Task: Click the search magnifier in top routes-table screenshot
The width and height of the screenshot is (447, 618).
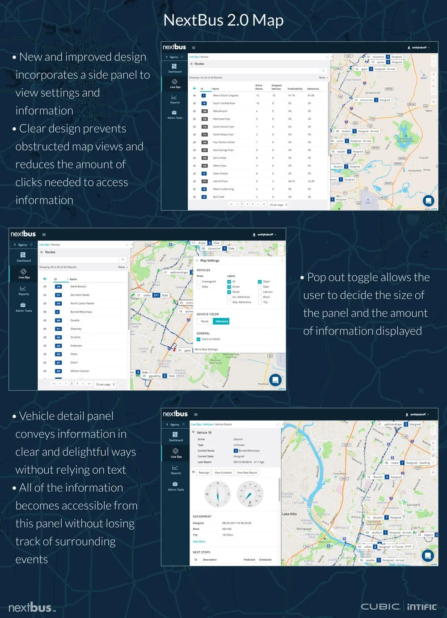Action: coord(323,71)
